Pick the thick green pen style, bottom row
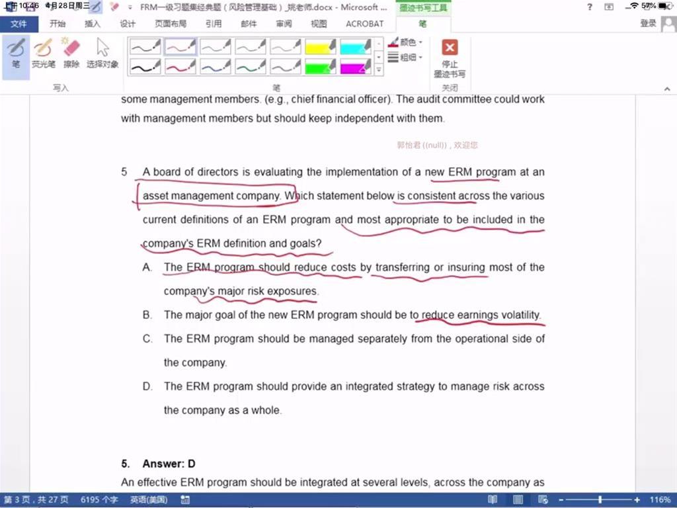The height and width of the screenshot is (508, 677). click(251, 67)
